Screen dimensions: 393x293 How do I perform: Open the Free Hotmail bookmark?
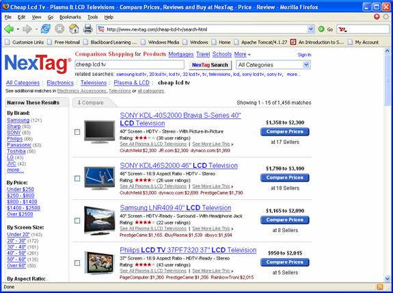click(x=64, y=42)
